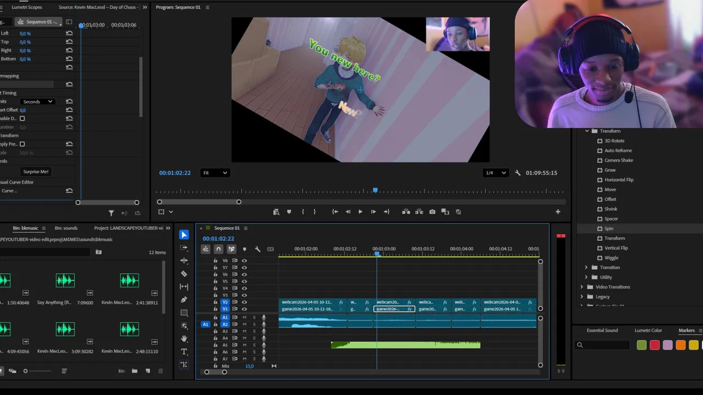
Task: Play the sequence in Program monitor
Action: click(360, 212)
